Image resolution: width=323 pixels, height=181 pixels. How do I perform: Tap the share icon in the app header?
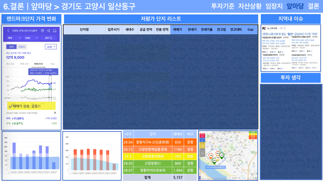pyautogui.click(x=49, y=31)
